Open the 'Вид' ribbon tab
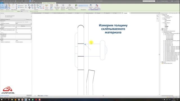 (x=21, y=3)
